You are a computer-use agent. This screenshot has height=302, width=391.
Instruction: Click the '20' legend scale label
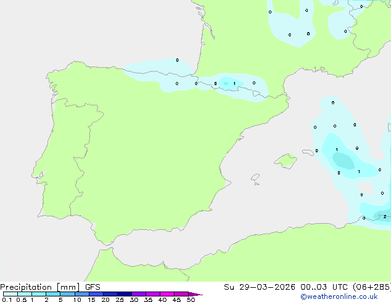point(105,300)
